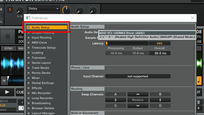Image resolution: width=204 pixels, height=115 pixels.
Task: Swap channels C and D horizontally
Action: pos(138,106)
